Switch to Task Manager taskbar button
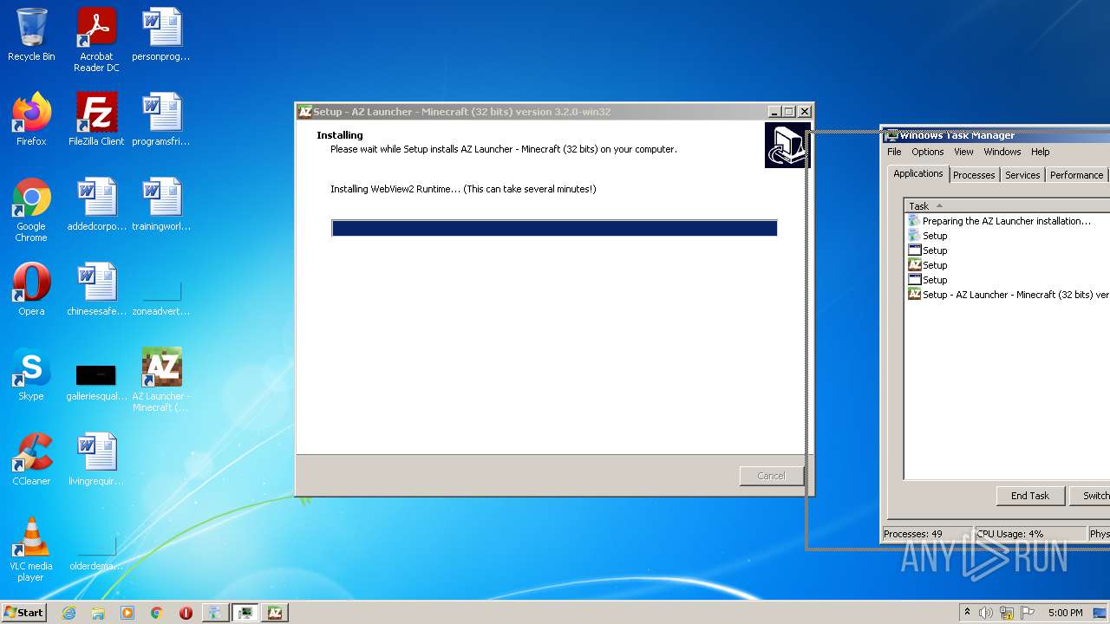1110x624 pixels. [x=245, y=613]
